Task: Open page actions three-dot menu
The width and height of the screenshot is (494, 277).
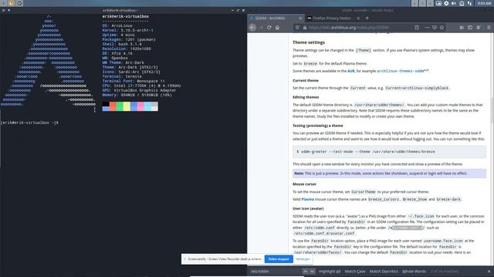Action: click(x=427, y=28)
